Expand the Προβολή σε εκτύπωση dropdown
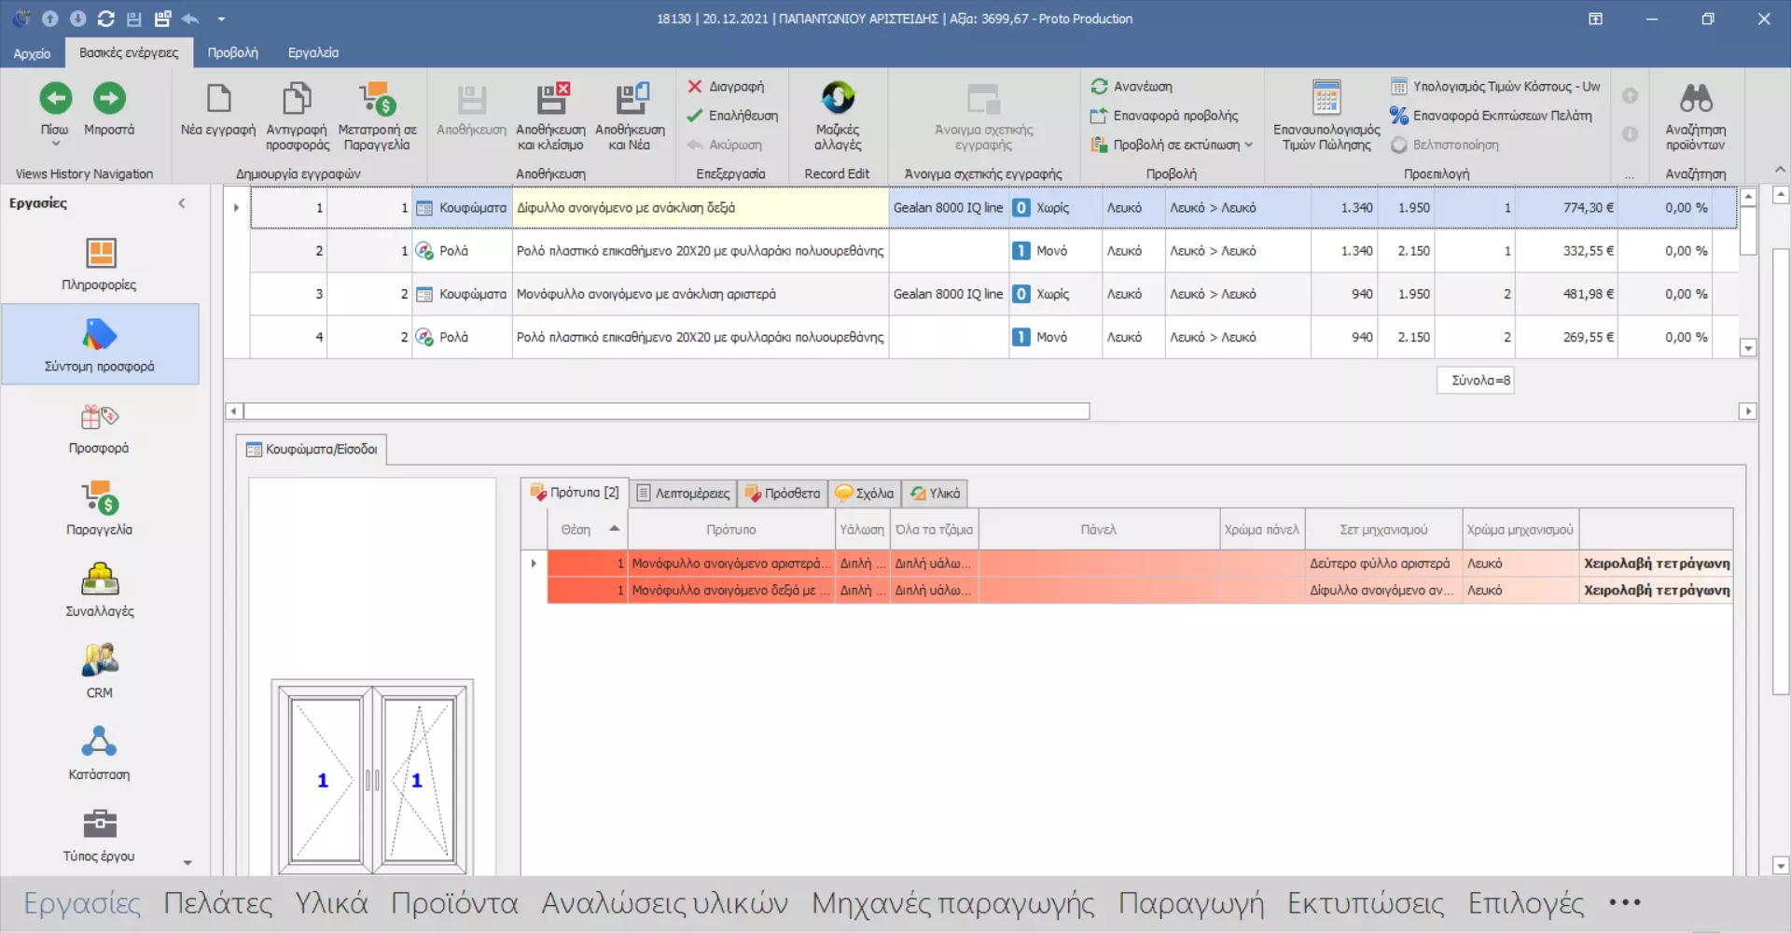Image resolution: width=1791 pixels, height=933 pixels. (1248, 145)
